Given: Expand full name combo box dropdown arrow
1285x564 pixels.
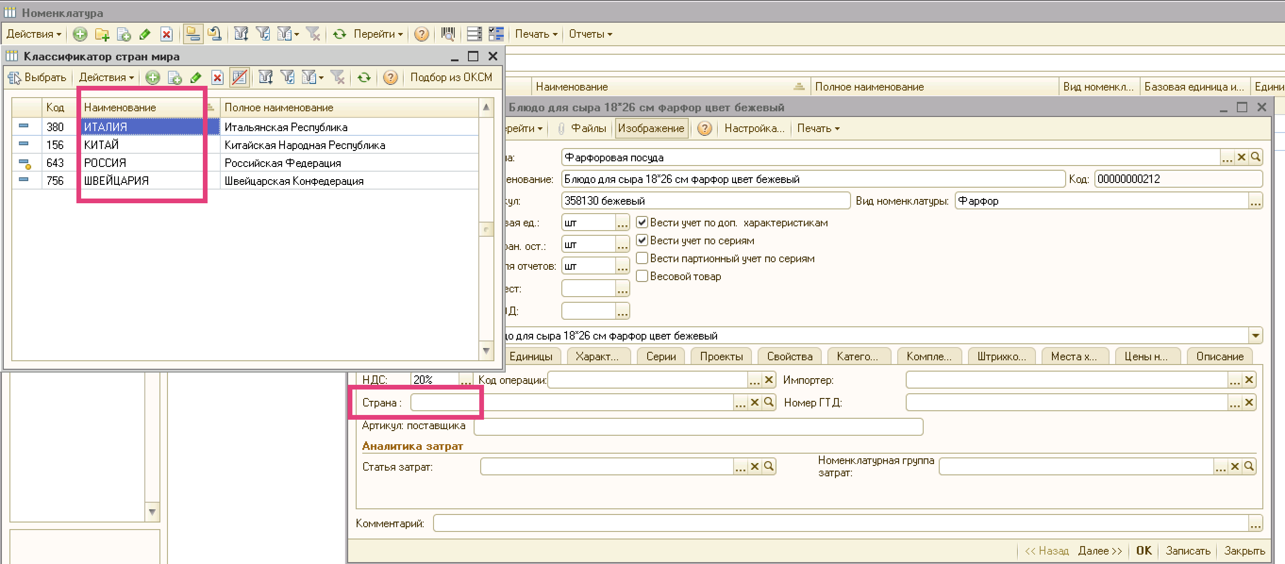Looking at the screenshot, I should tap(1255, 336).
